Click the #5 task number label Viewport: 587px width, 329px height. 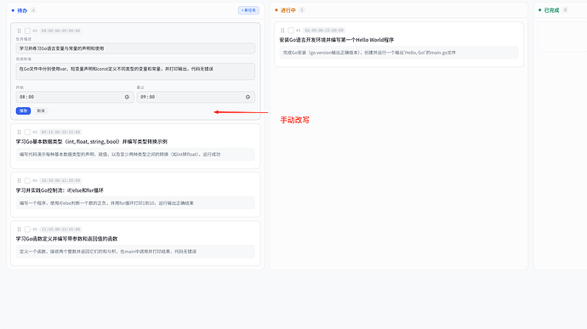coord(35,229)
